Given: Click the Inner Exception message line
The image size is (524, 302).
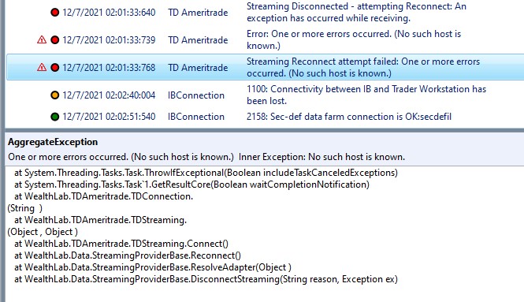Looking at the screenshot, I should click(x=206, y=157).
